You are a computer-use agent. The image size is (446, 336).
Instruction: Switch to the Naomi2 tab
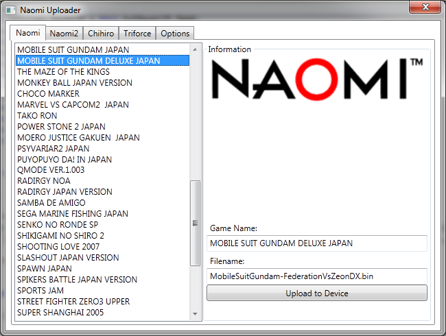[64, 34]
